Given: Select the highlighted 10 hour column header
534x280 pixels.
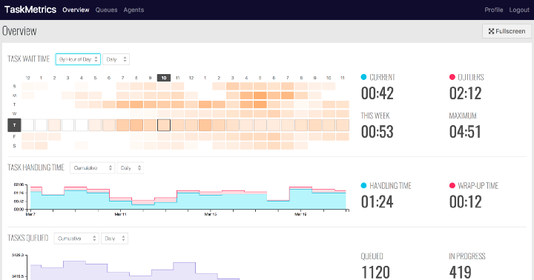Looking at the screenshot, I should click(164, 78).
